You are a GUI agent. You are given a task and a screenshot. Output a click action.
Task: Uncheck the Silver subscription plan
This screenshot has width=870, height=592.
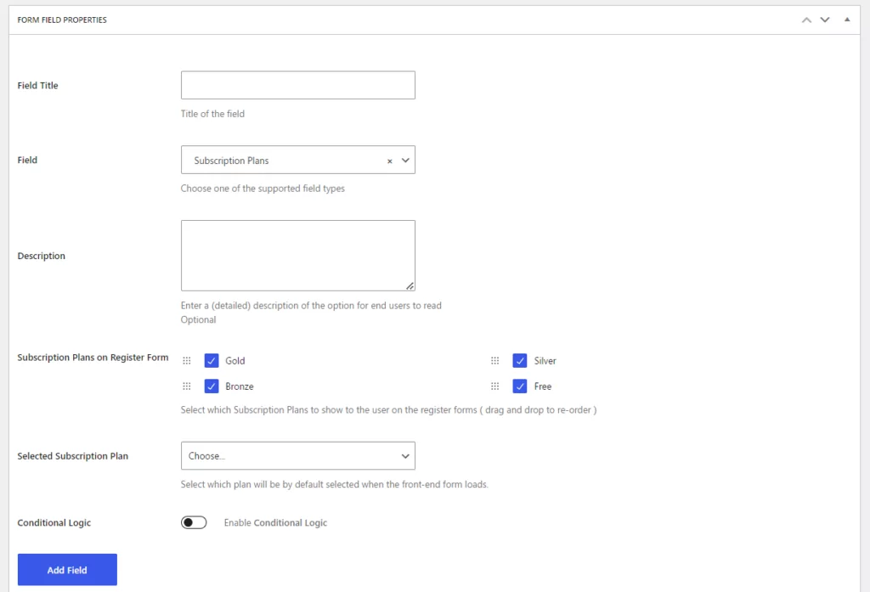520,361
